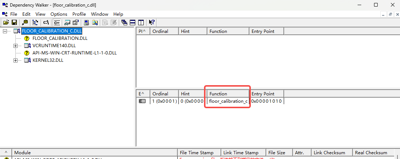Open the Window menu
Image resolution: width=400 pixels, height=159 pixels.
tap(99, 14)
